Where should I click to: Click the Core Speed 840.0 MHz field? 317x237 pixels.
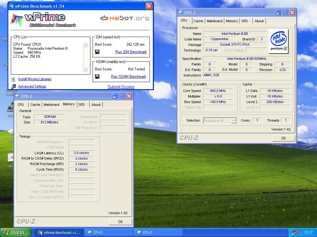pyautogui.click(x=218, y=91)
